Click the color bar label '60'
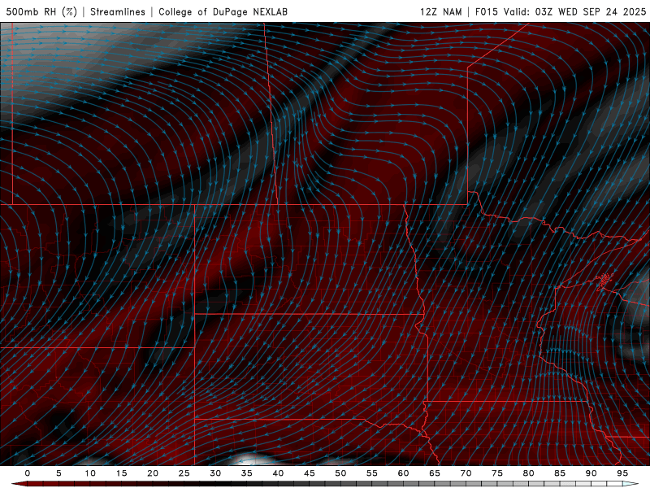 (x=403, y=473)
